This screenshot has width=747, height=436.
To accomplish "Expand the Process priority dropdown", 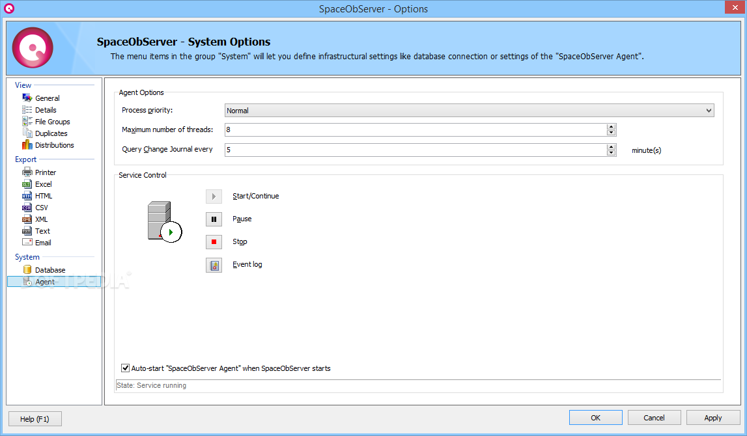I will pyautogui.click(x=709, y=111).
